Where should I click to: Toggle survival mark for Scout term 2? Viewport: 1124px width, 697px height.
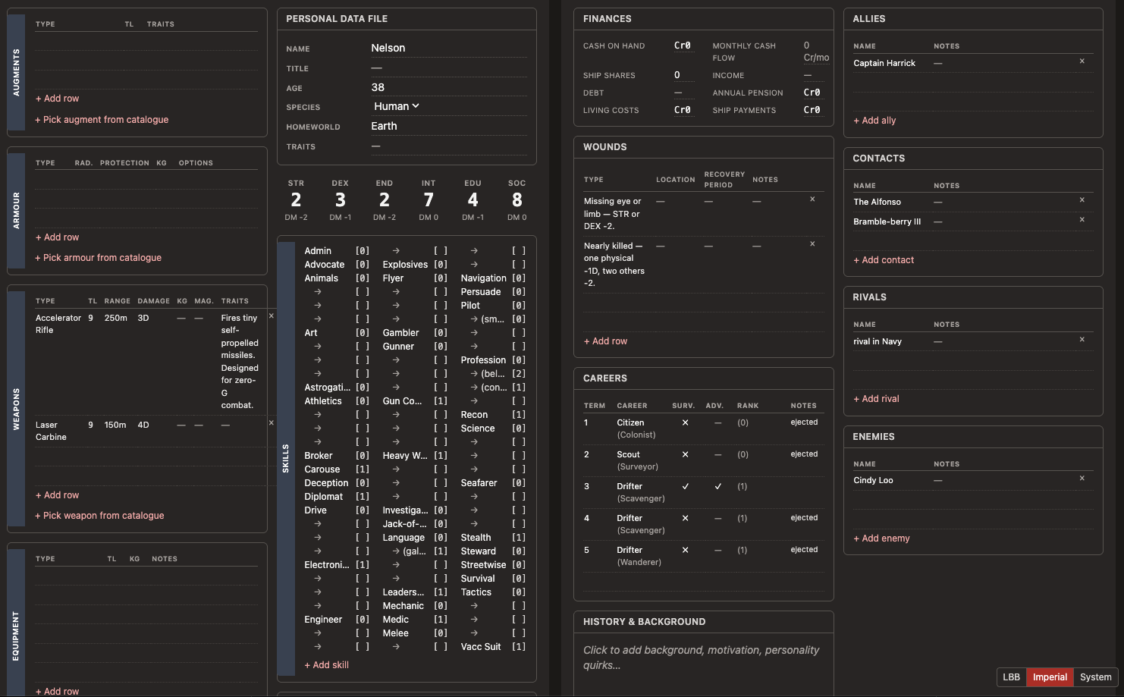[x=685, y=454]
